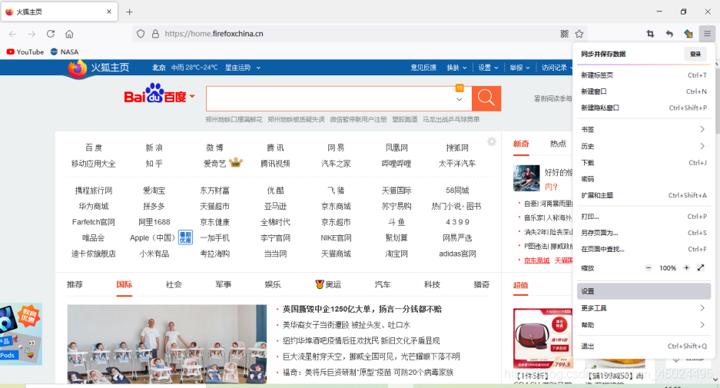Click the 登录 sync button
This screenshot has height=388, width=720.
point(695,55)
